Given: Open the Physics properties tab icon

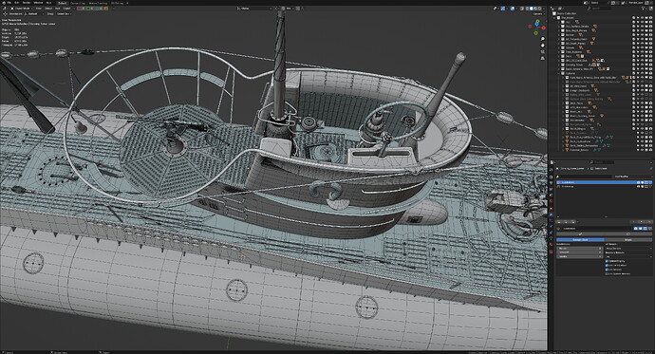Looking at the screenshot, I should coord(551,226).
